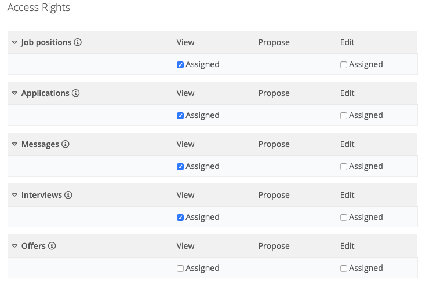Uncheck View Assigned for Interviews
Viewport: 422px width, 283px height.
(180, 218)
